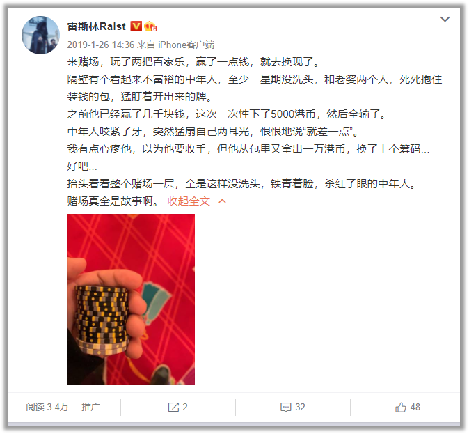Click the orange V verified badge
This screenshot has width=469, height=434.
pyautogui.click(x=136, y=26)
